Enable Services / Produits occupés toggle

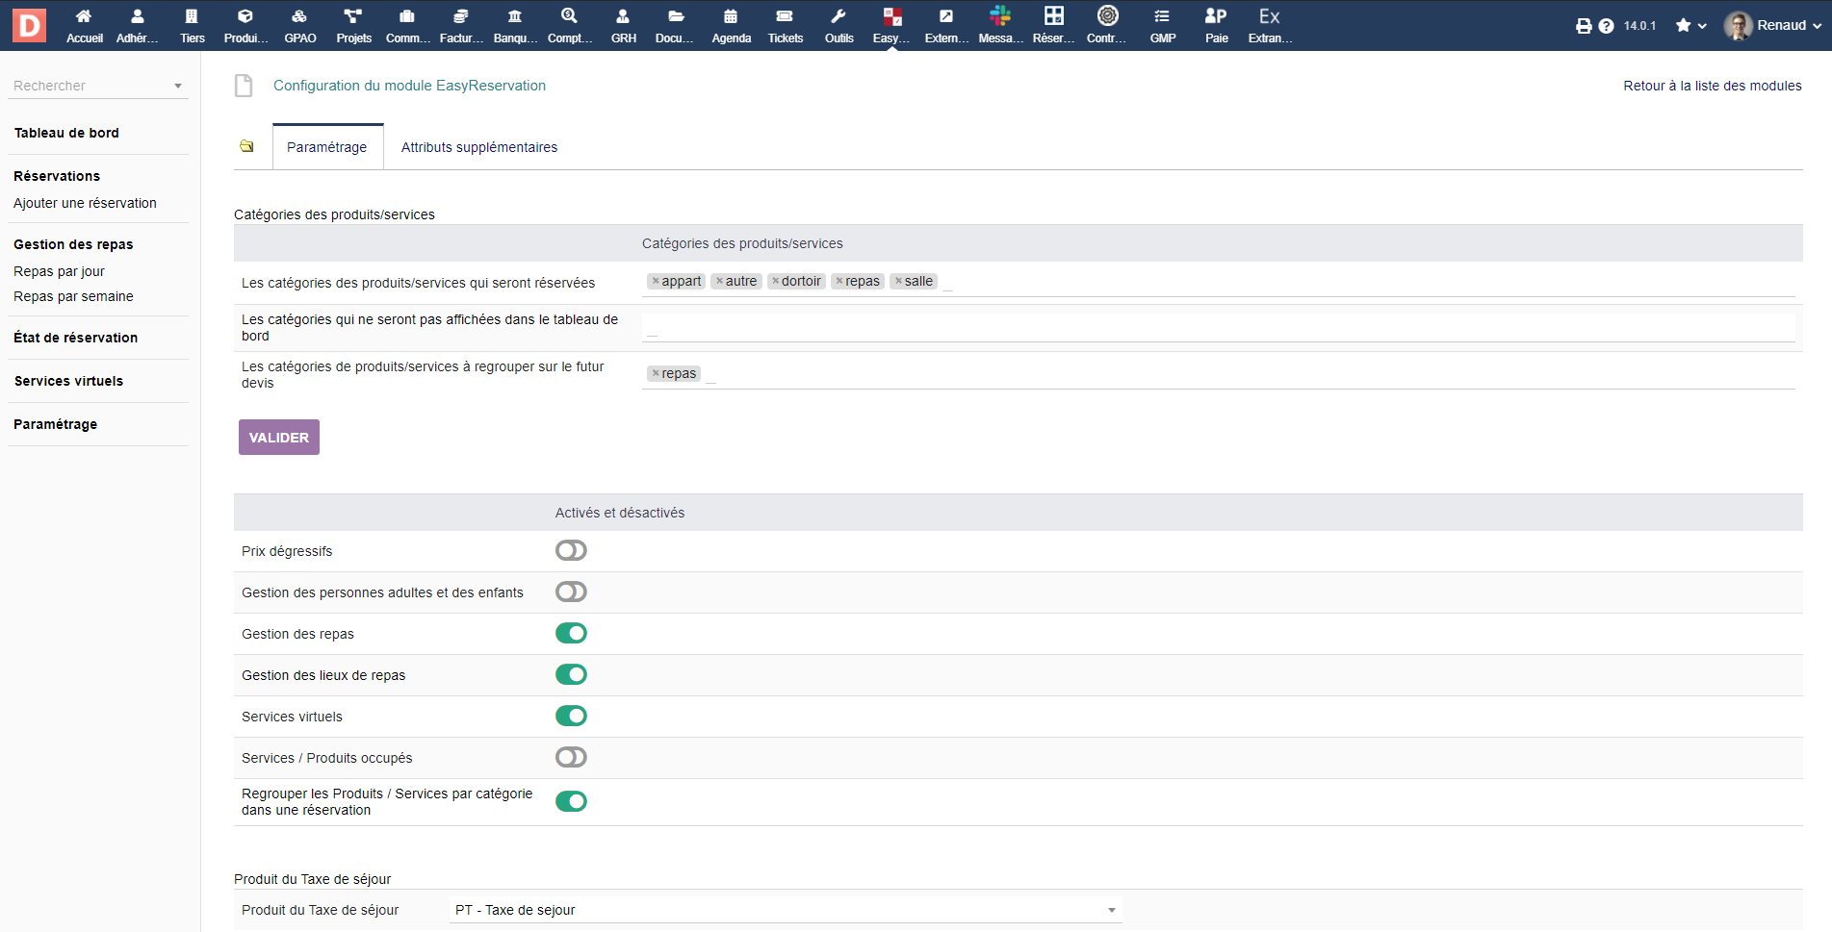(x=571, y=757)
